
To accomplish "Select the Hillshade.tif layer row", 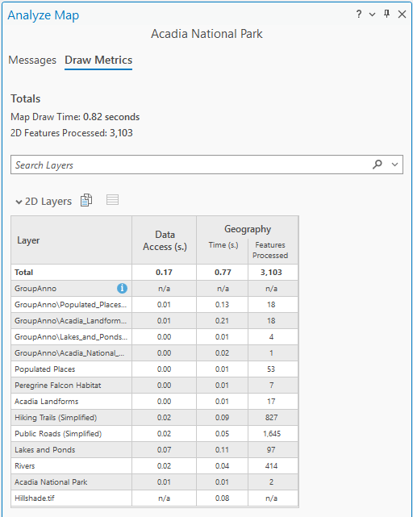I will (155, 498).
